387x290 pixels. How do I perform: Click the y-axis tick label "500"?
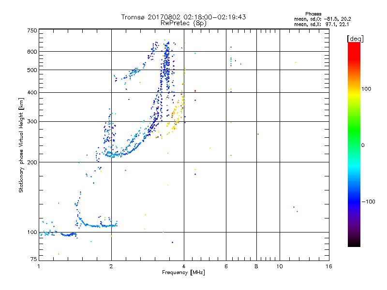point(32,70)
